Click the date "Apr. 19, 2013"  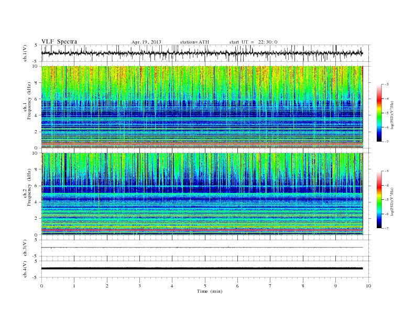coord(146,42)
